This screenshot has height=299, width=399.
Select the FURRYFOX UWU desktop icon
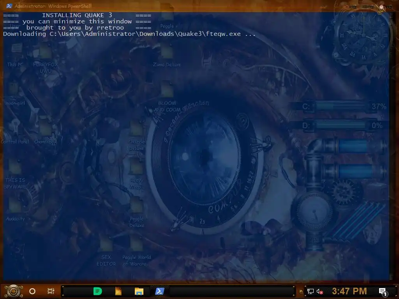point(46,58)
